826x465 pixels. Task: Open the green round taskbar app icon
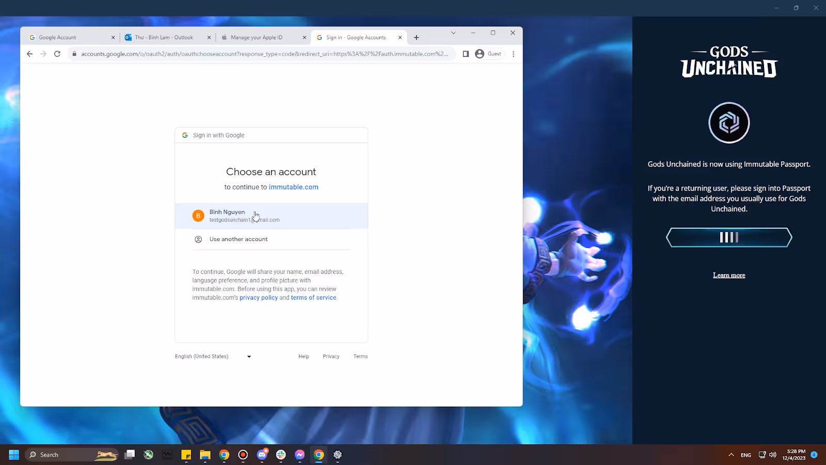149,455
